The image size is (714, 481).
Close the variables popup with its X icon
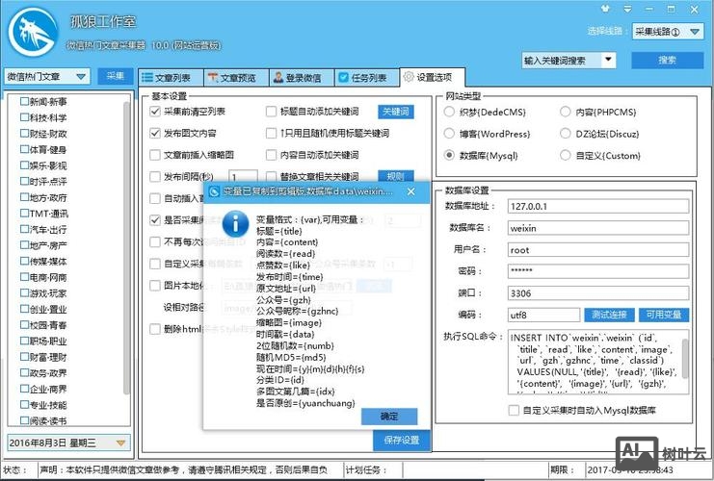pos(411,191)
